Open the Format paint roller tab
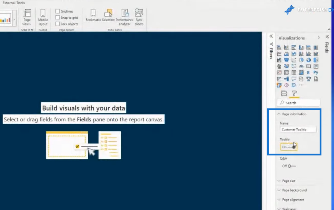 click(x=294, y=93)
